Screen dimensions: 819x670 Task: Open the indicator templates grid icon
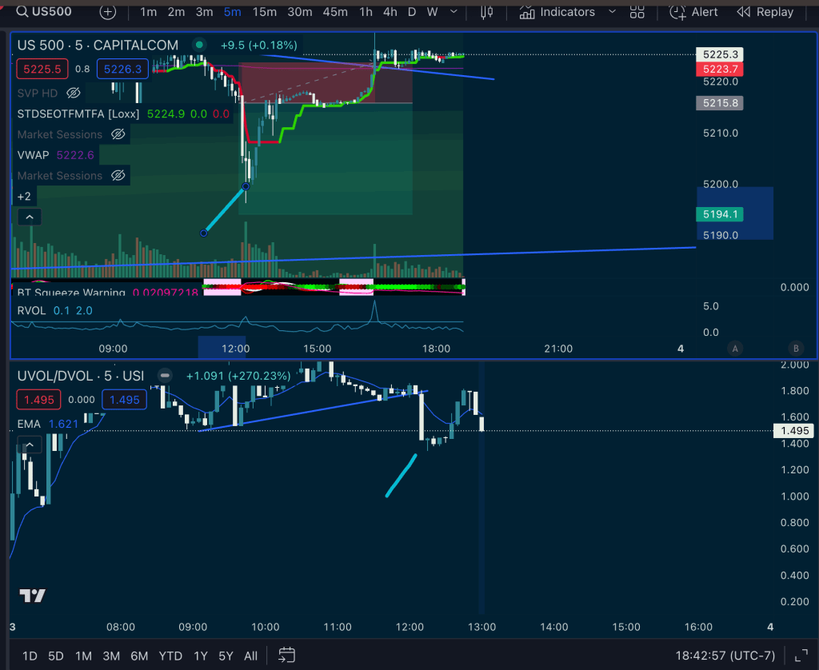click(x=637, y=12)
